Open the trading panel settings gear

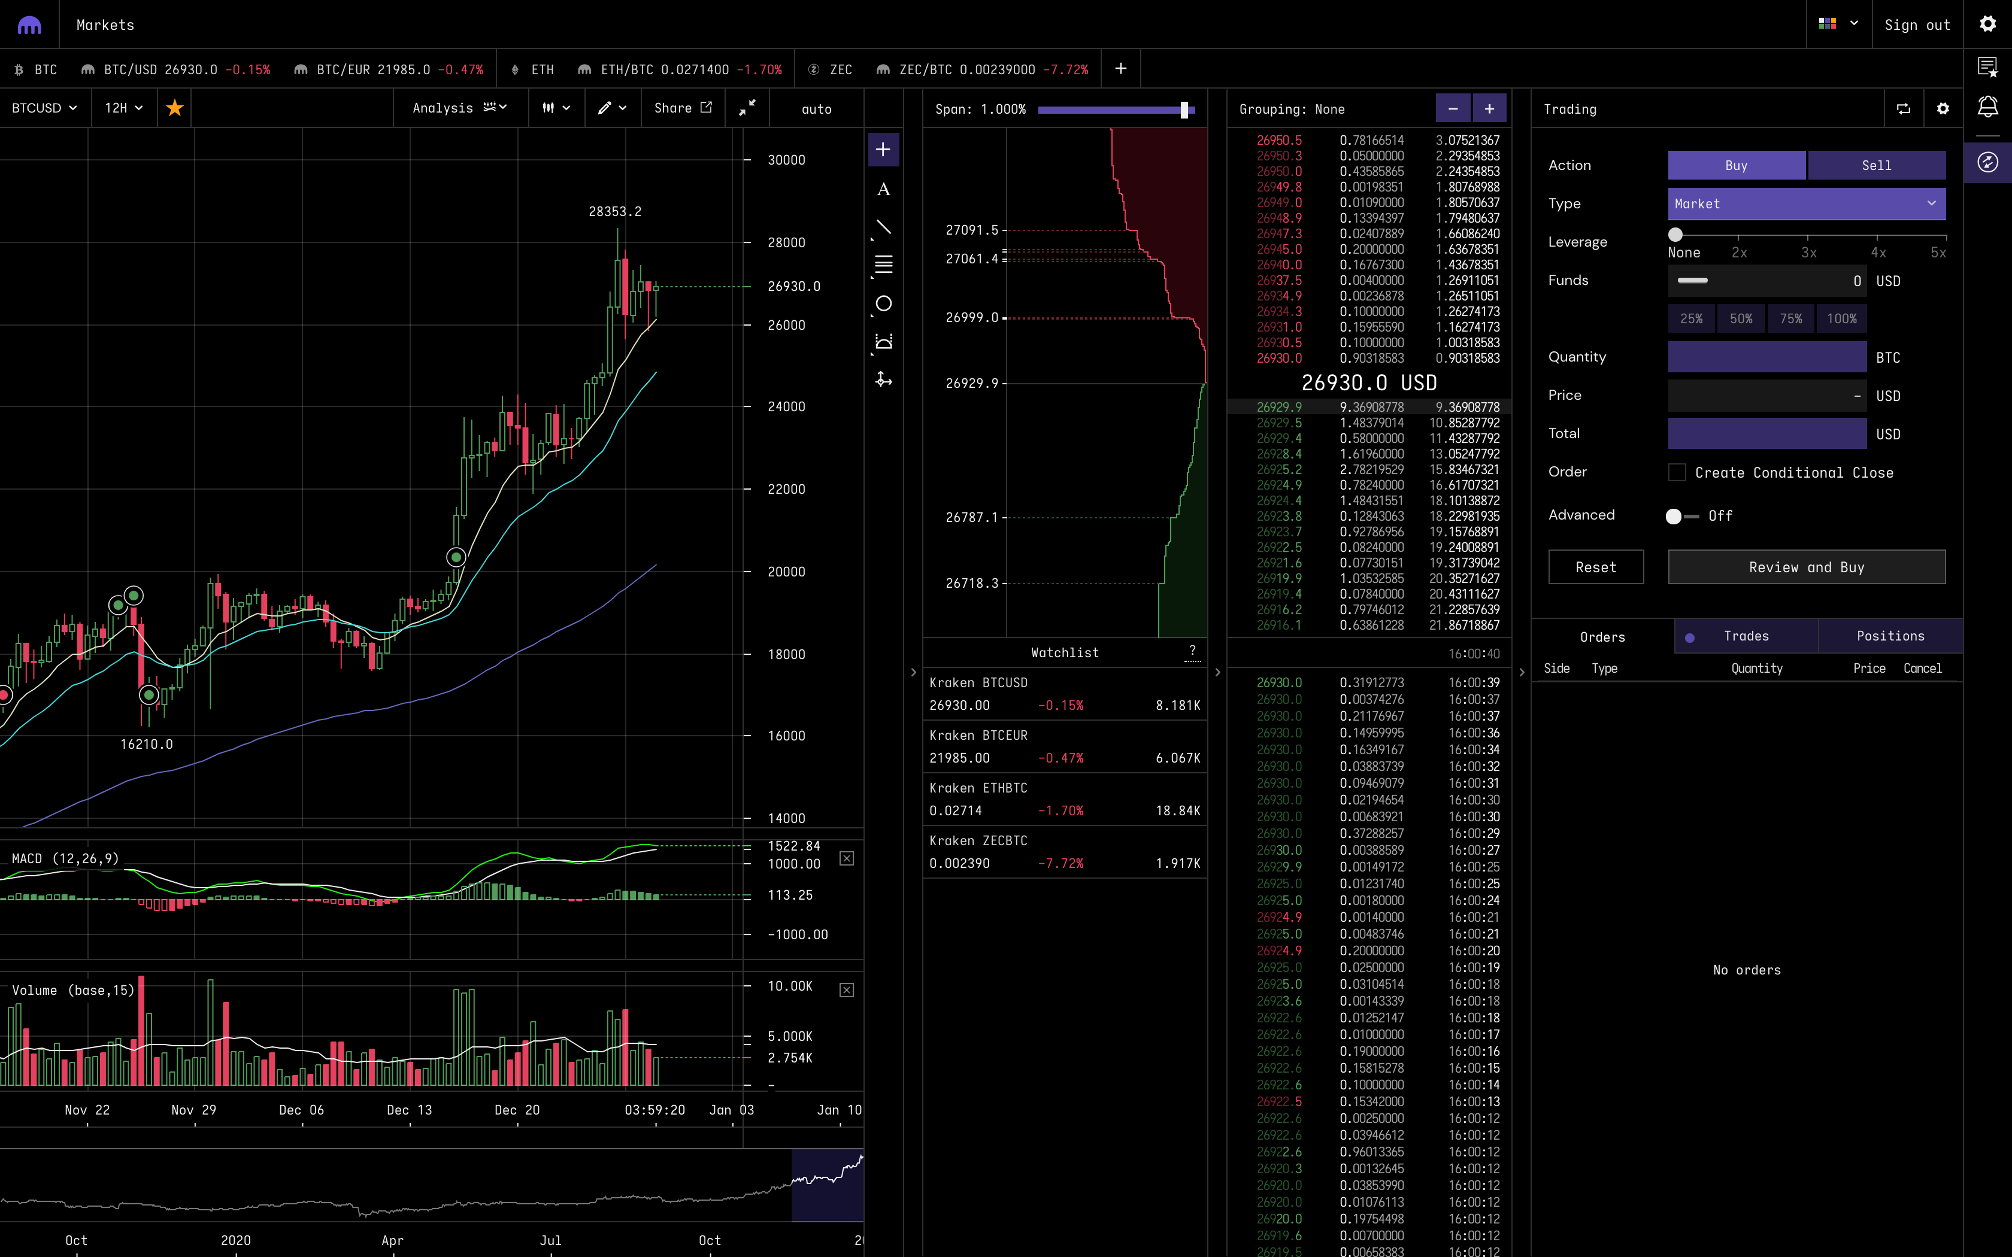tap(1942, 108)
